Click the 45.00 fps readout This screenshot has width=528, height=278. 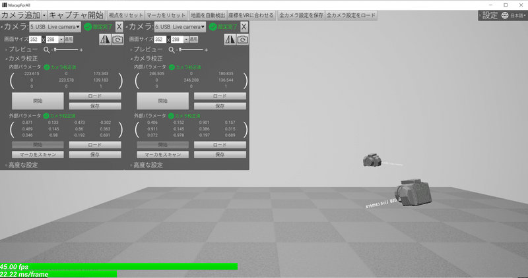tap(14, 267)
